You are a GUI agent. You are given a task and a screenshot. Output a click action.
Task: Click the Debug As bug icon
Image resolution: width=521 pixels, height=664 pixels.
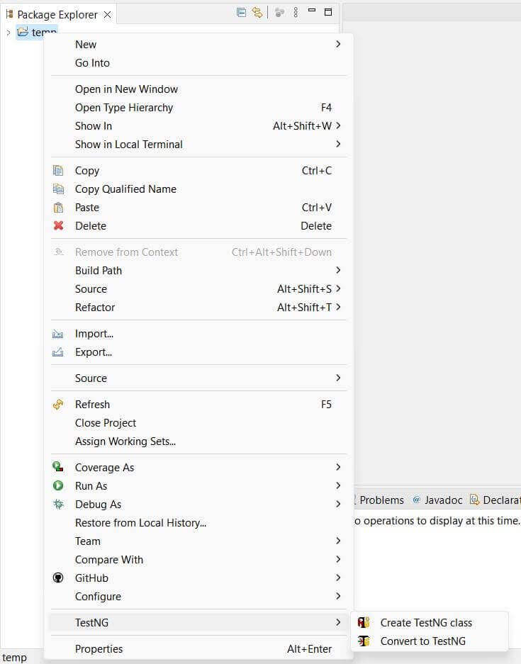coord(58,504)
